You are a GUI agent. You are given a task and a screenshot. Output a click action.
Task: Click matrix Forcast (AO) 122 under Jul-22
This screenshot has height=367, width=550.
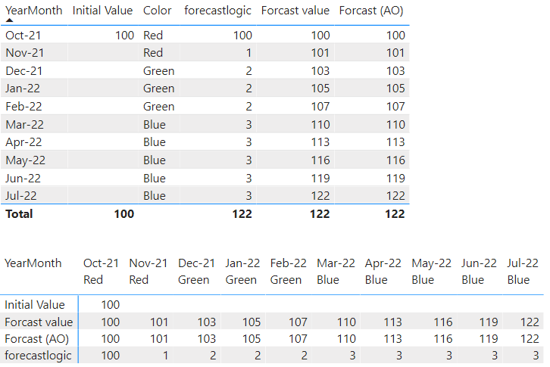pos(530,339)
